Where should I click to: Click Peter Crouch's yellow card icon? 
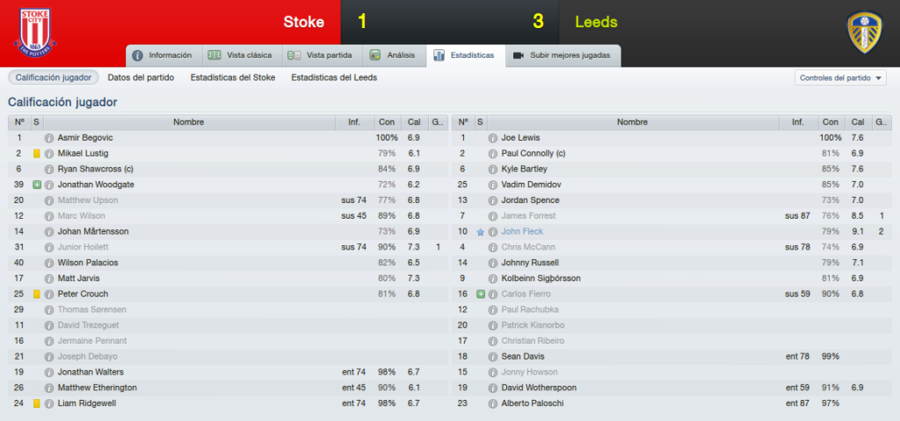37,294
